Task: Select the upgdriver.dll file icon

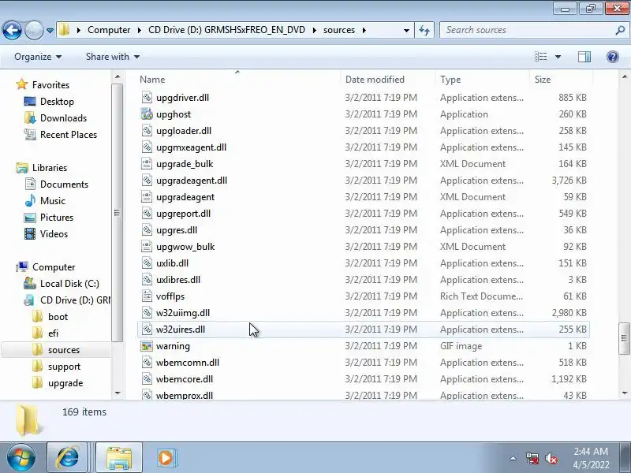Action: [147, 97]
